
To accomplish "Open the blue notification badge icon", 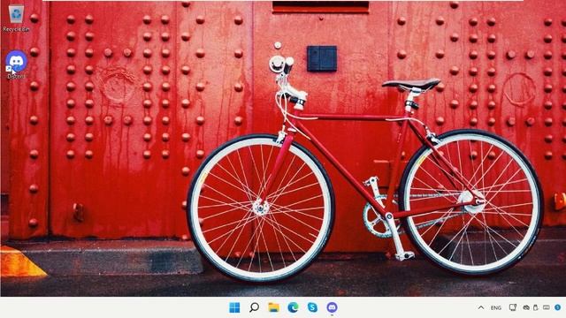I will pos(558,307).
